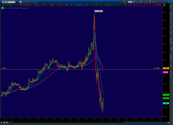Click the symbol info button beside AusDollar label
The height and width of the screenshot is (125, 173).
[21, 2]
